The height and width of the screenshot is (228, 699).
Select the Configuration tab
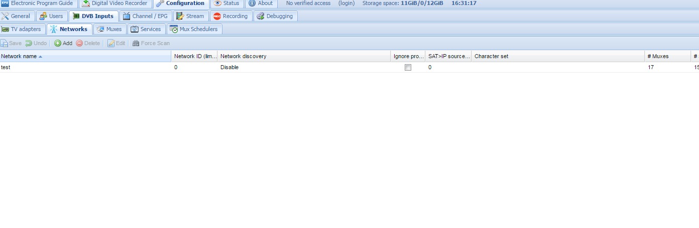tap(181, 4)
